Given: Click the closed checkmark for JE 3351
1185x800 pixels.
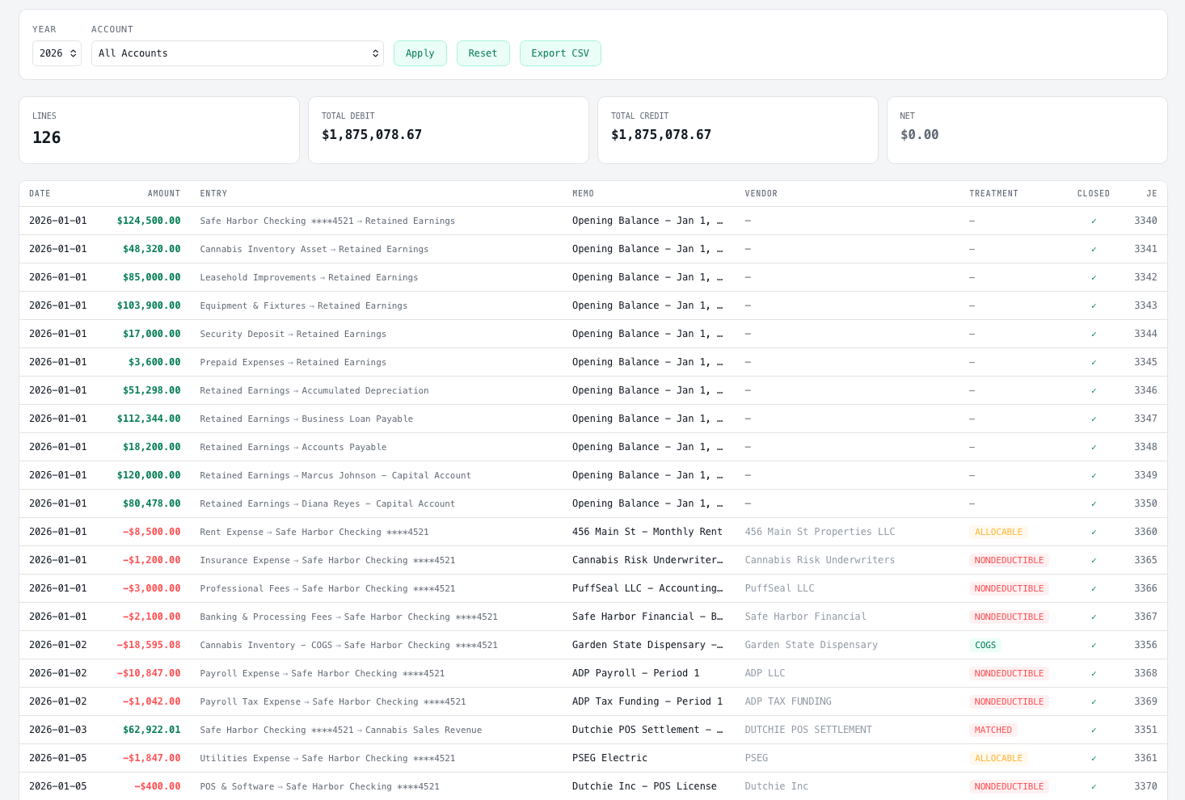Looking at the screenshot, I should (x=1094, y=731).
